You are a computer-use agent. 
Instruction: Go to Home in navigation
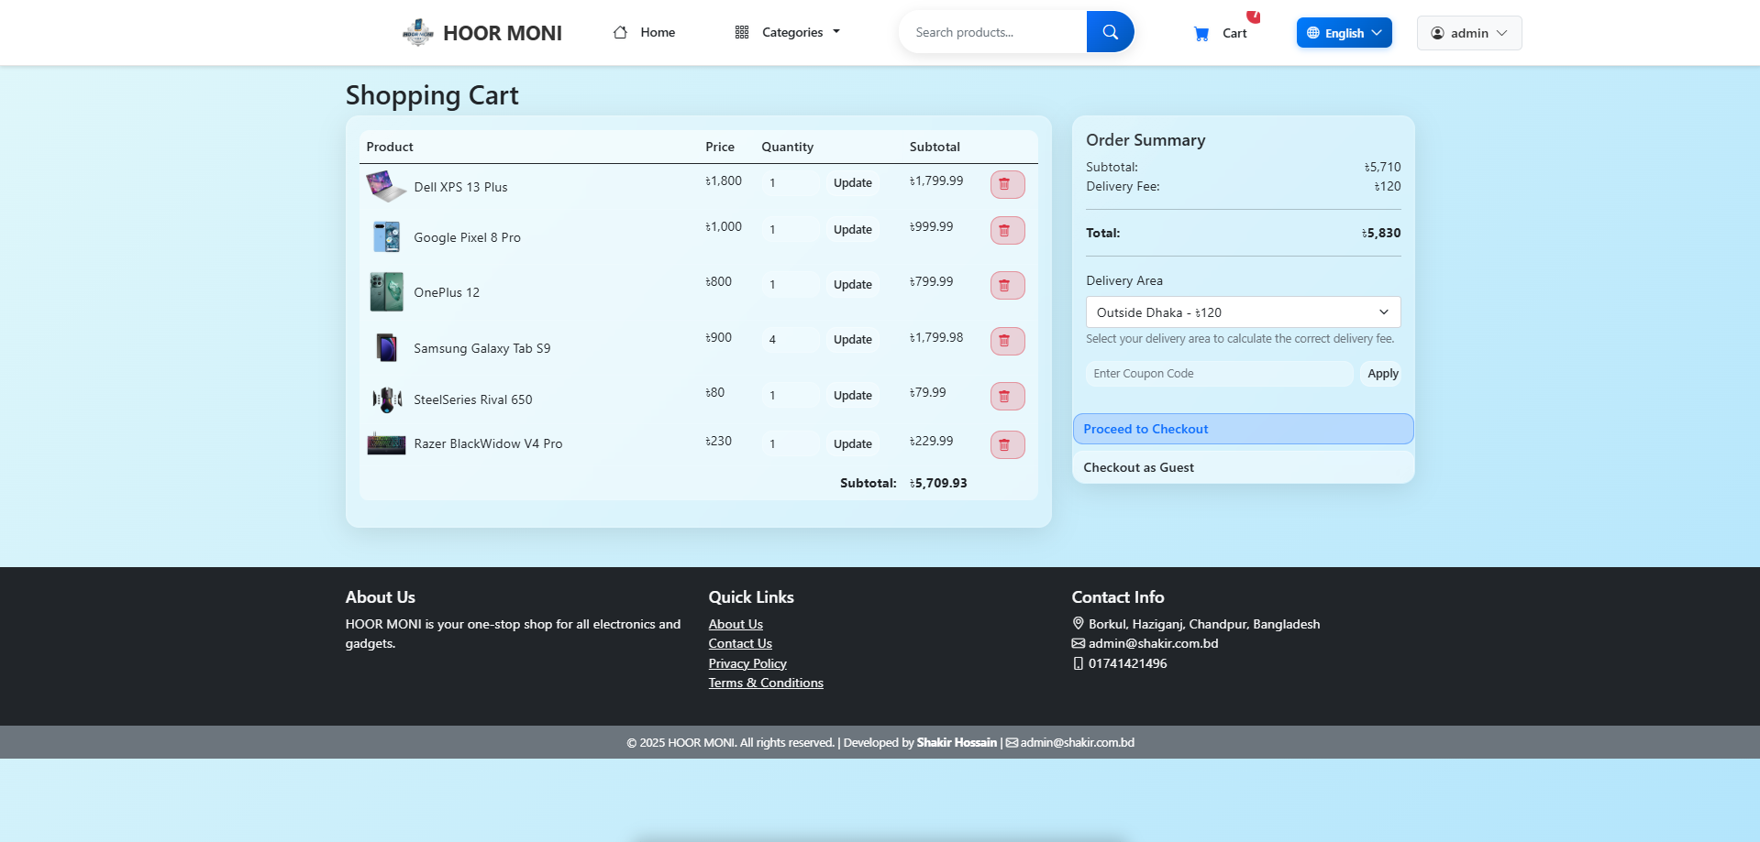coord(645,32)
